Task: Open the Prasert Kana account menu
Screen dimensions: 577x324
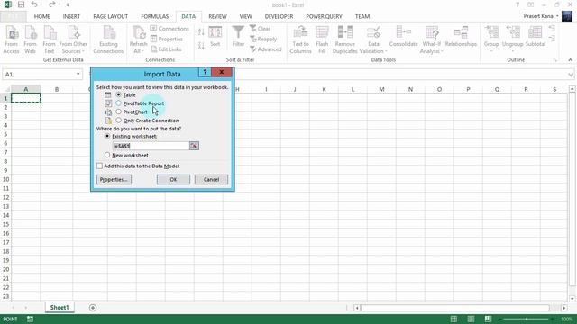Action: (x=541, y=16)
